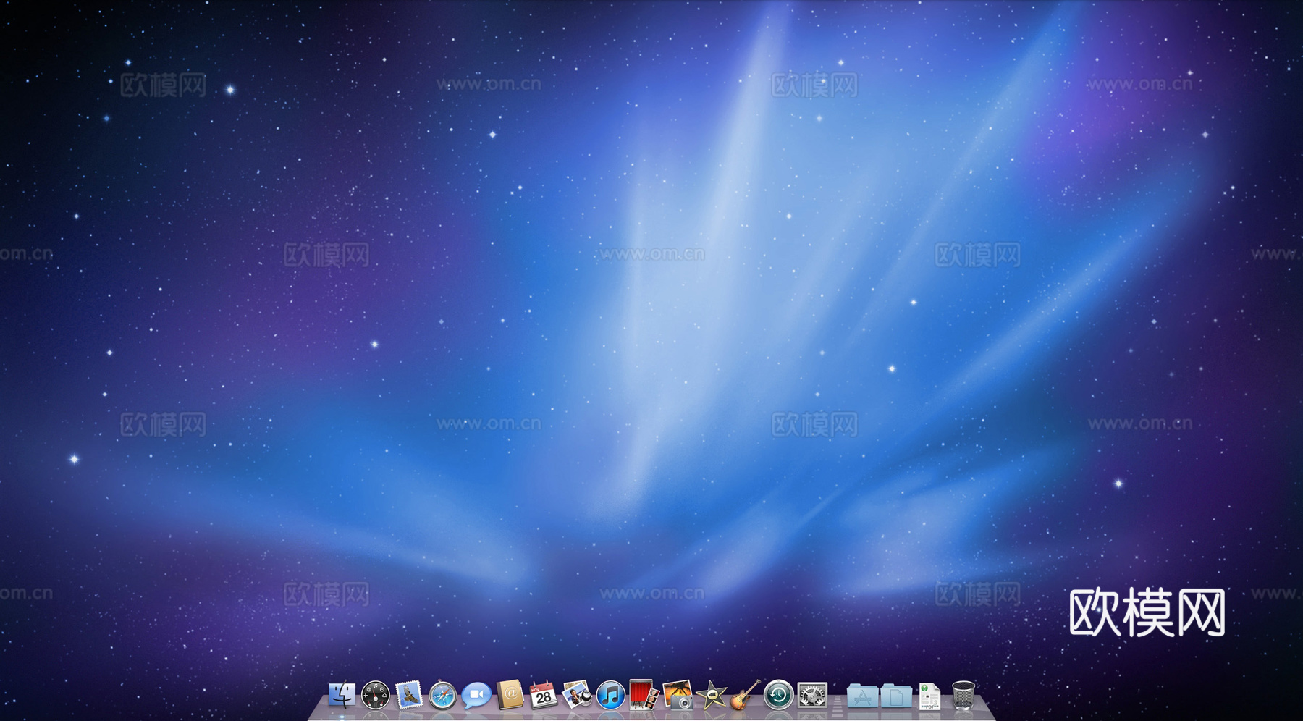Image resolution: width=1303 pixels, height=721 pixels.
Task: Open iCal calendar showing 28
Action: coord(543,695)
